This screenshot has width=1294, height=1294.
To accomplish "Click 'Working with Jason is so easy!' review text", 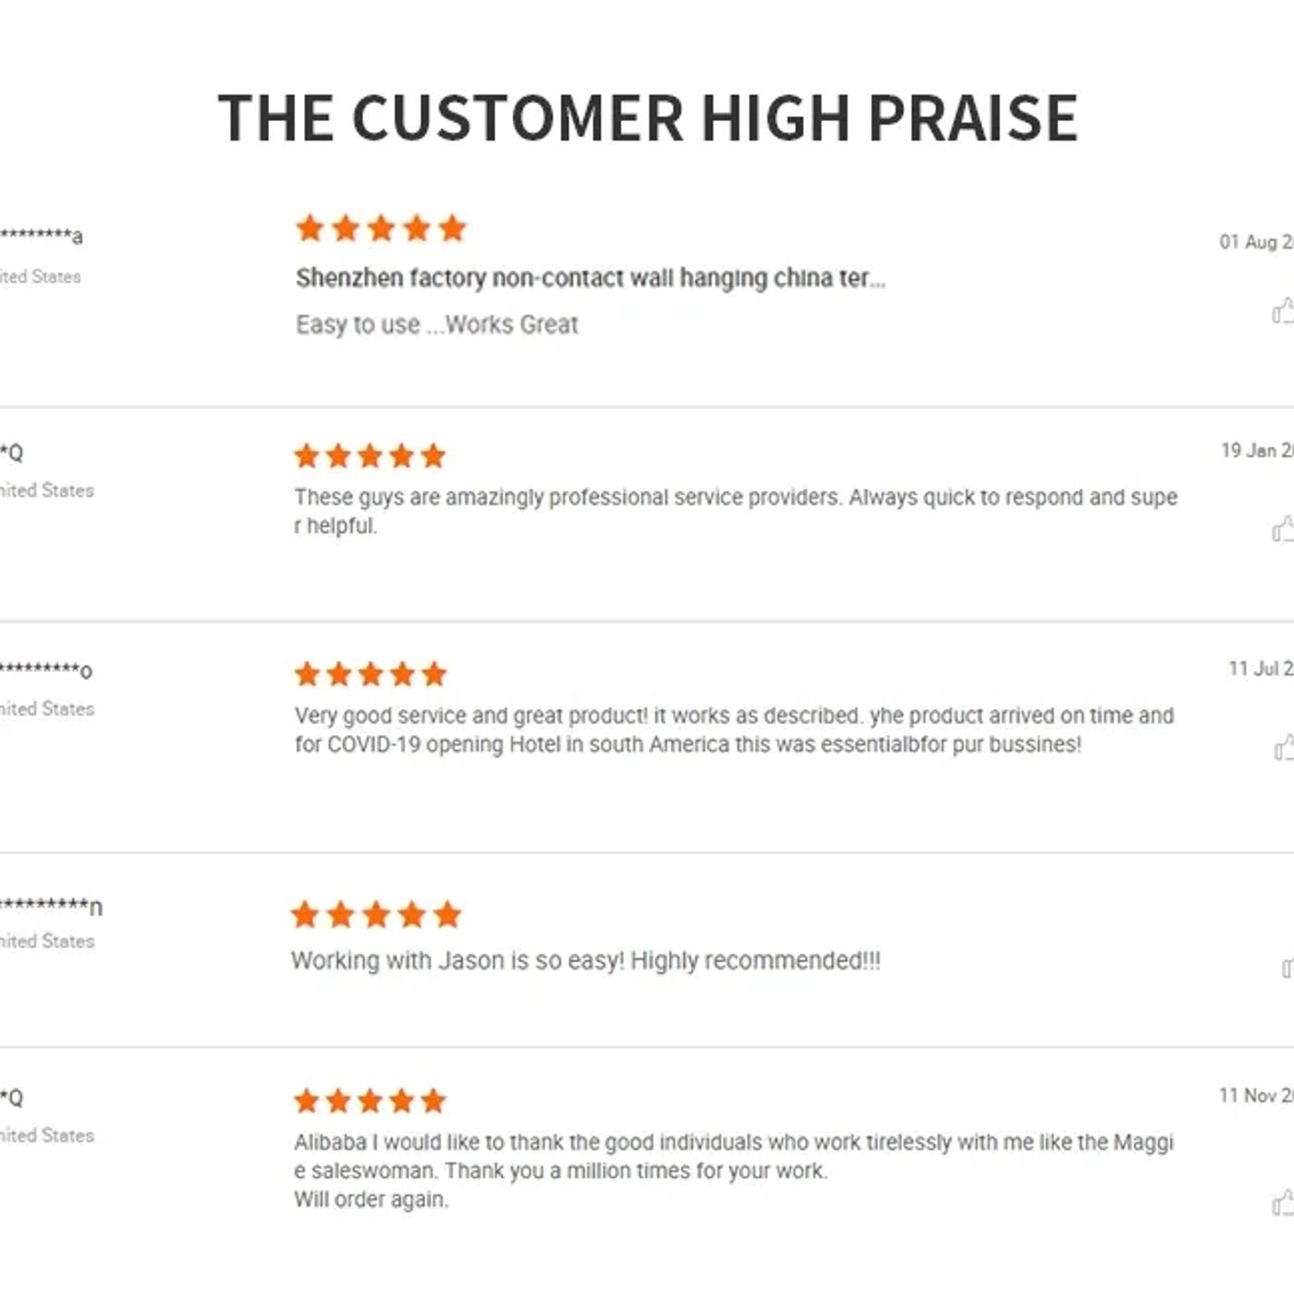I will click(x=458, y=960).
